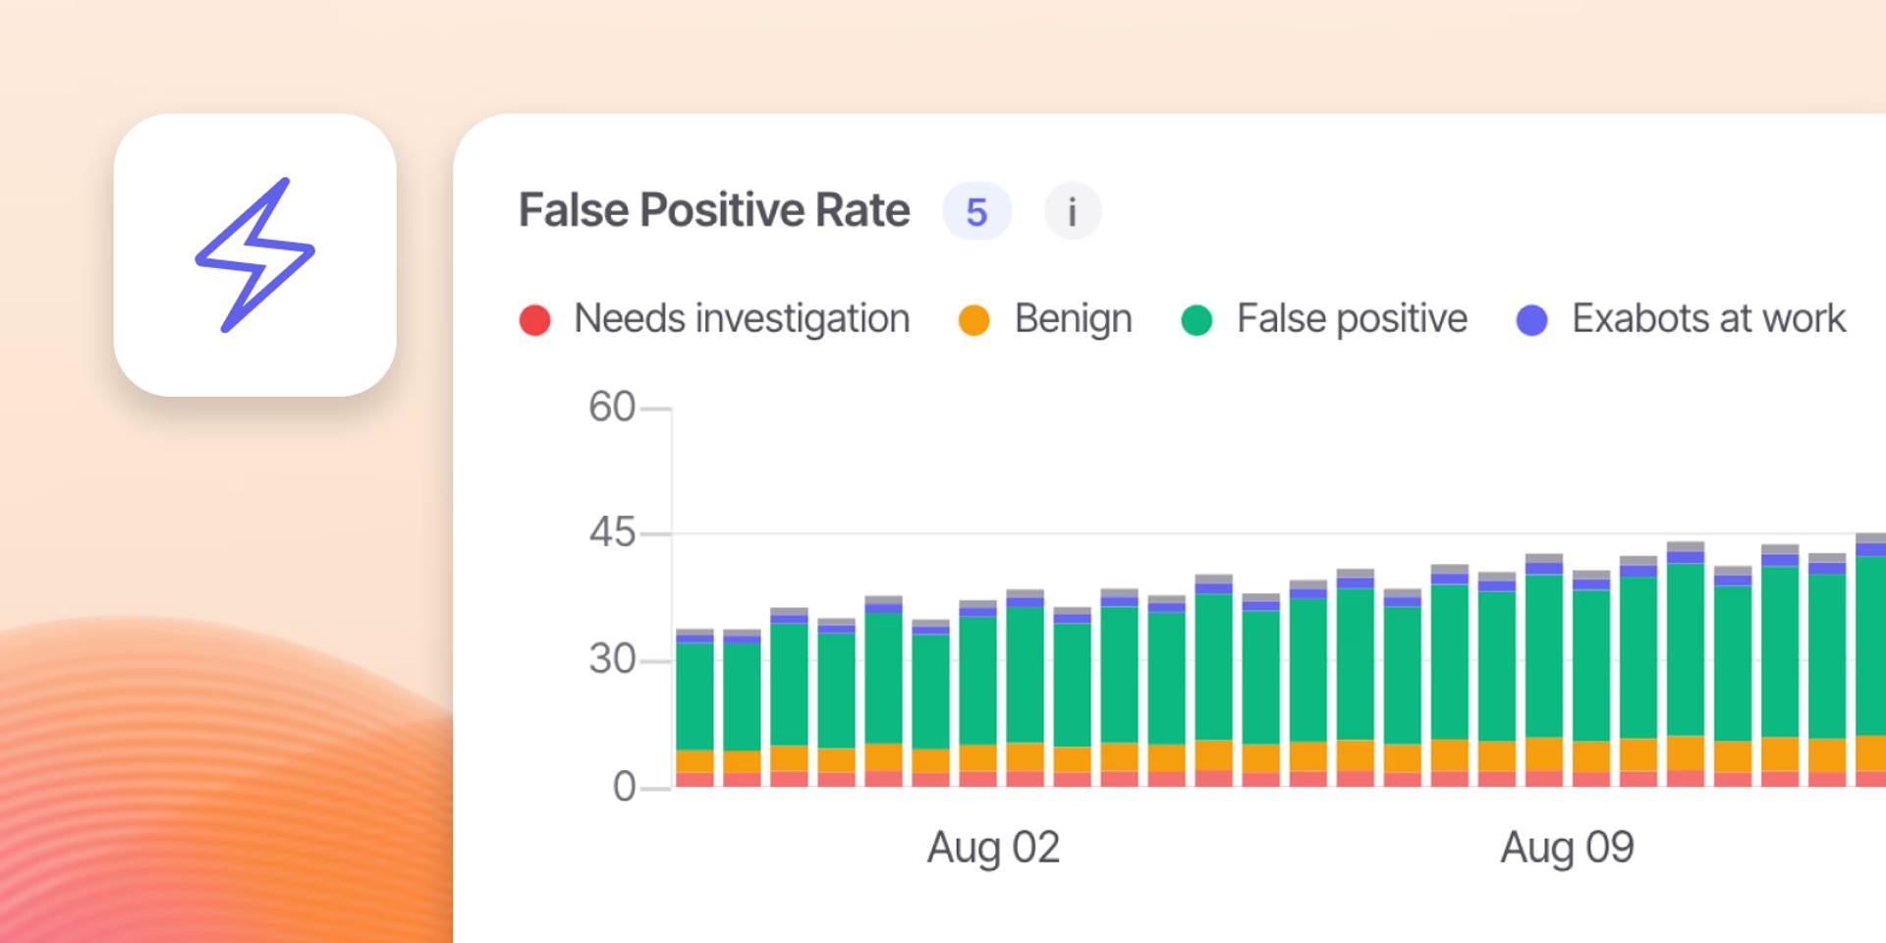This screenshot has height=943, width=1886.
Task: Toggle the Exabots at work legend series
Action: (1681, 319)
